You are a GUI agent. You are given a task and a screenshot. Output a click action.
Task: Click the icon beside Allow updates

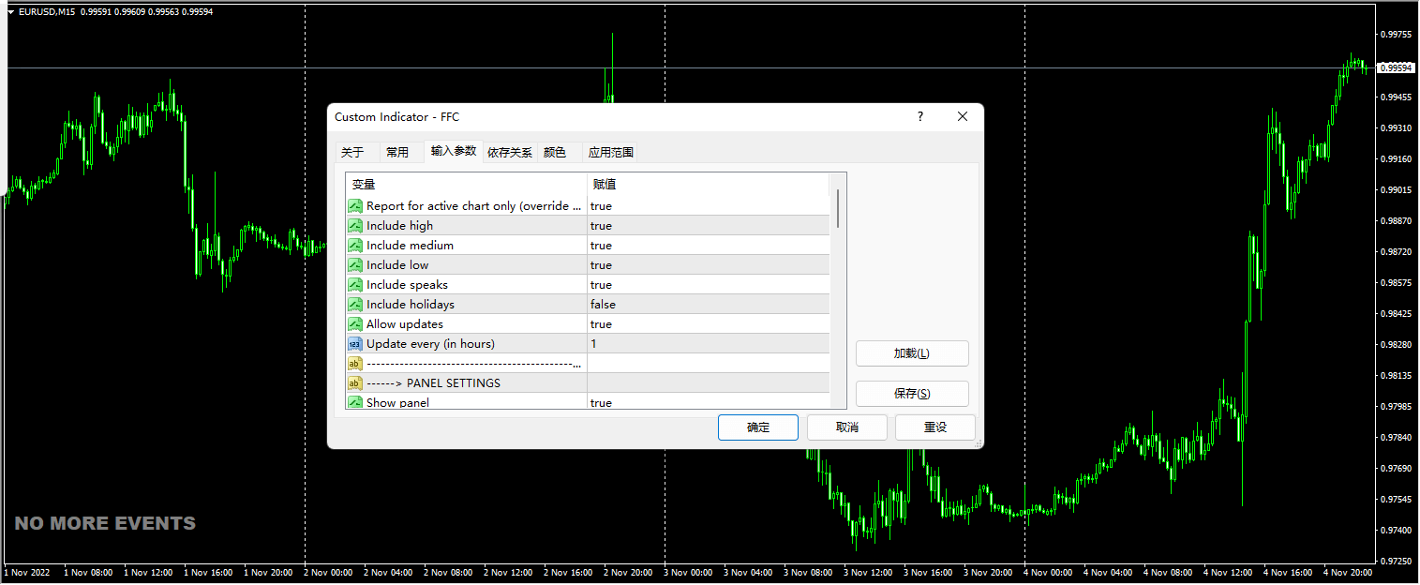(x=355, y=324)
